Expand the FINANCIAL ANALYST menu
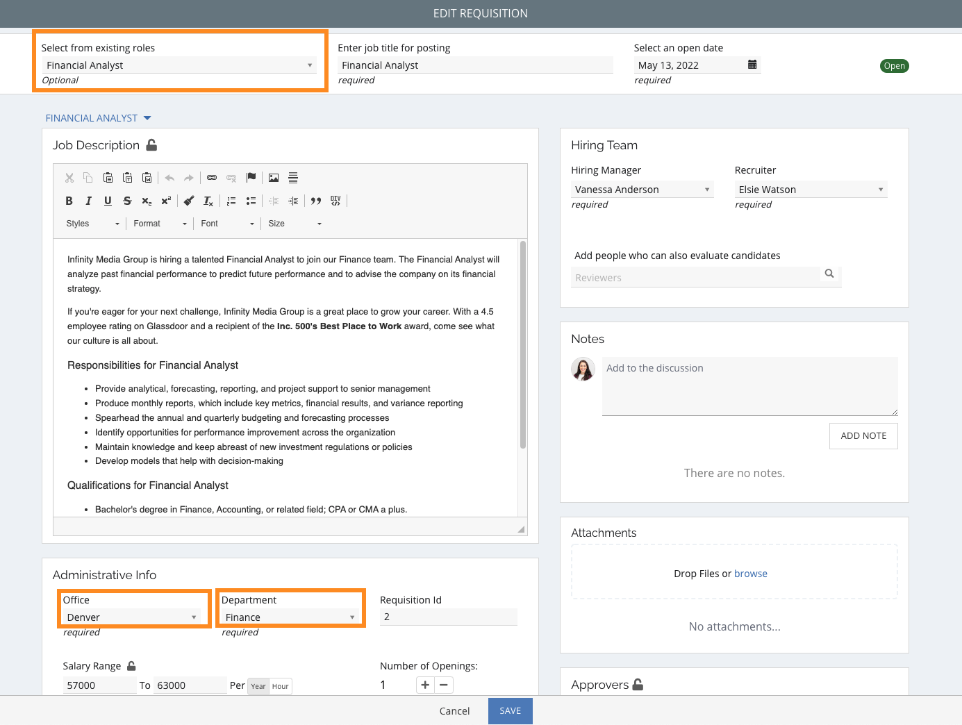The width and height of the screenshot is (962, 725). pos(98,118)
